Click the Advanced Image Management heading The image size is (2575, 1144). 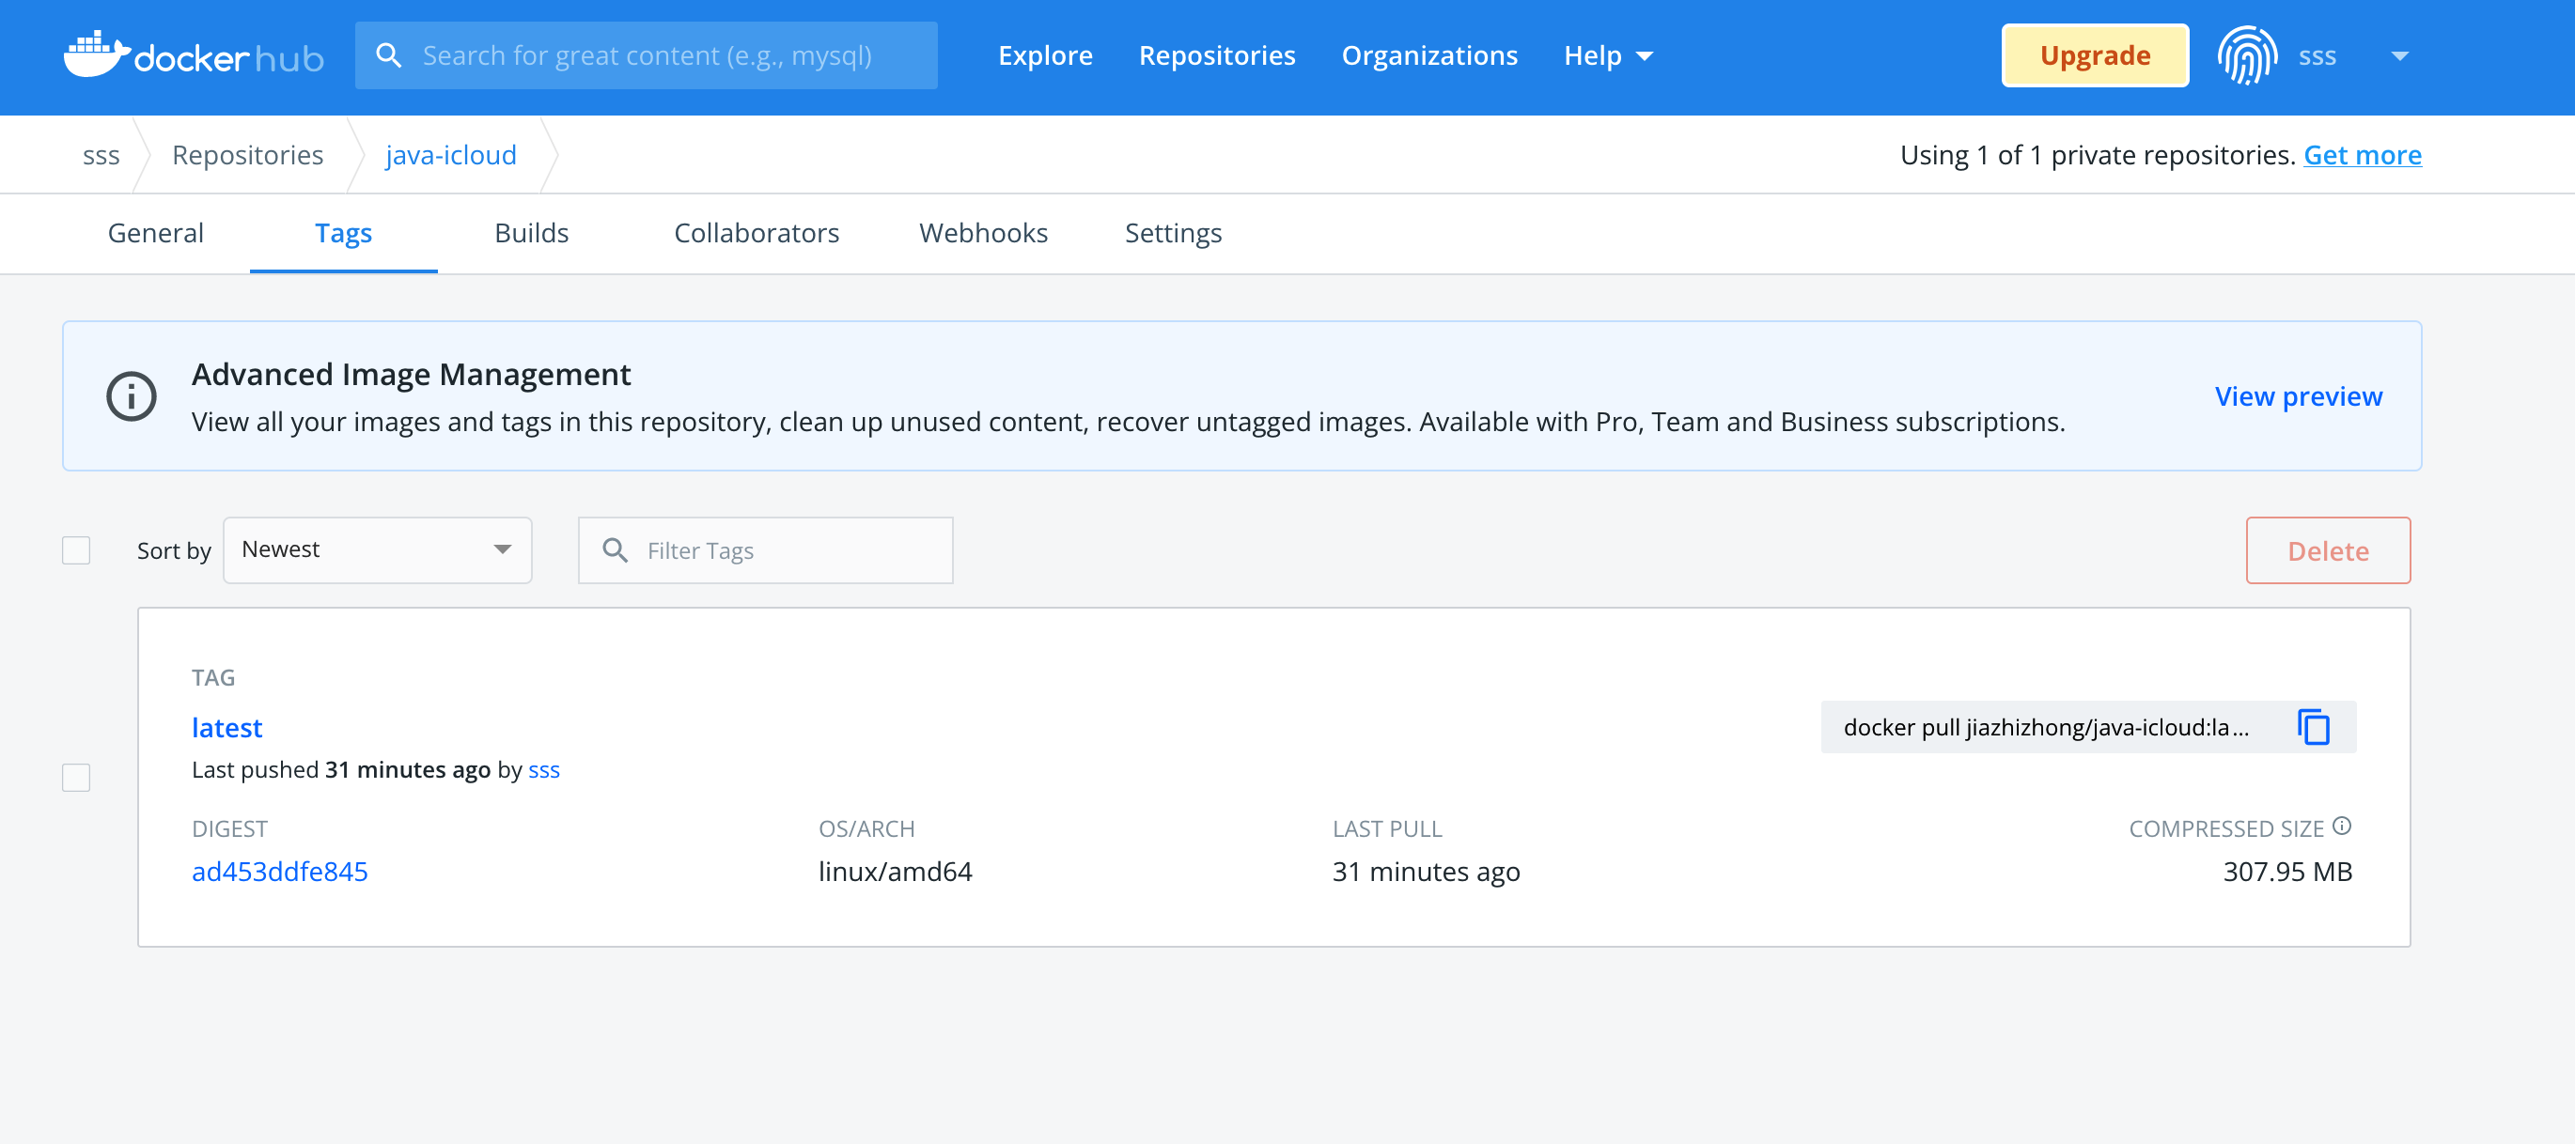[x=411, y=374]
